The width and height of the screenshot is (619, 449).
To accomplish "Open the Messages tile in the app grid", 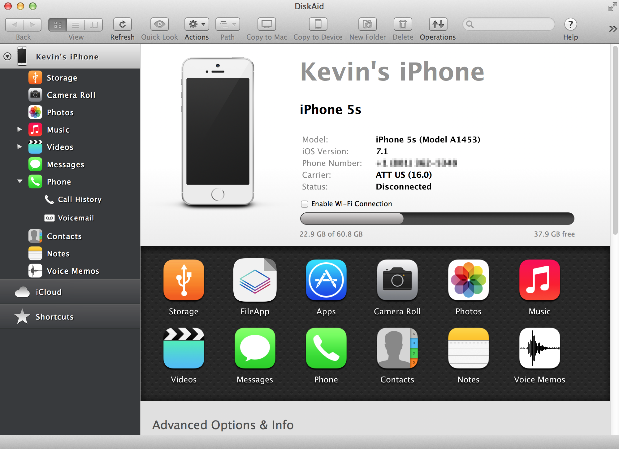I will pyautogui.click(x=255, y=348).
